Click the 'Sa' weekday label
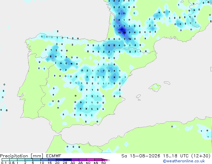The width and height of the screenshot is (212, 164). point(124,156)
